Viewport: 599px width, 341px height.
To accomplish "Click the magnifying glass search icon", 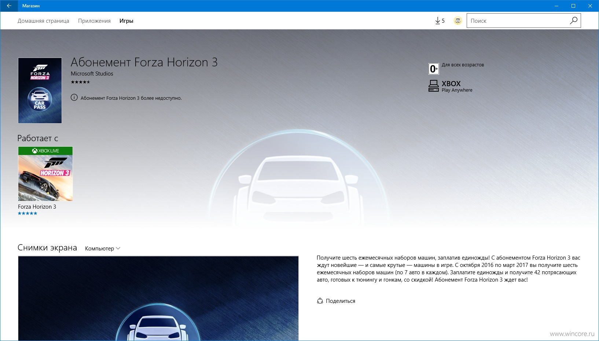I will coord(574,21).
